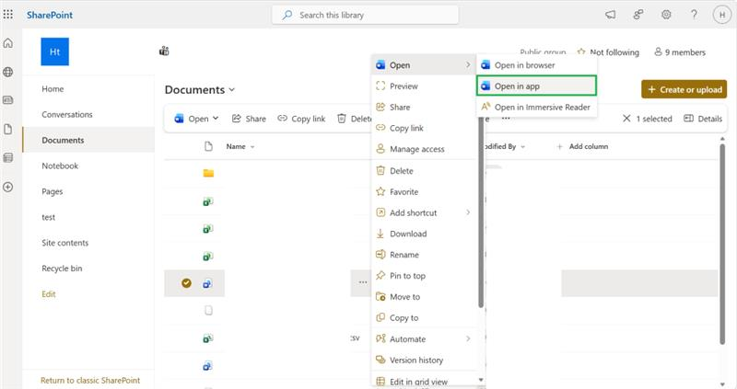This screenshot has width=737, height=389.
Task: Click the SharePoint home logo text
Action: (50, 15)
